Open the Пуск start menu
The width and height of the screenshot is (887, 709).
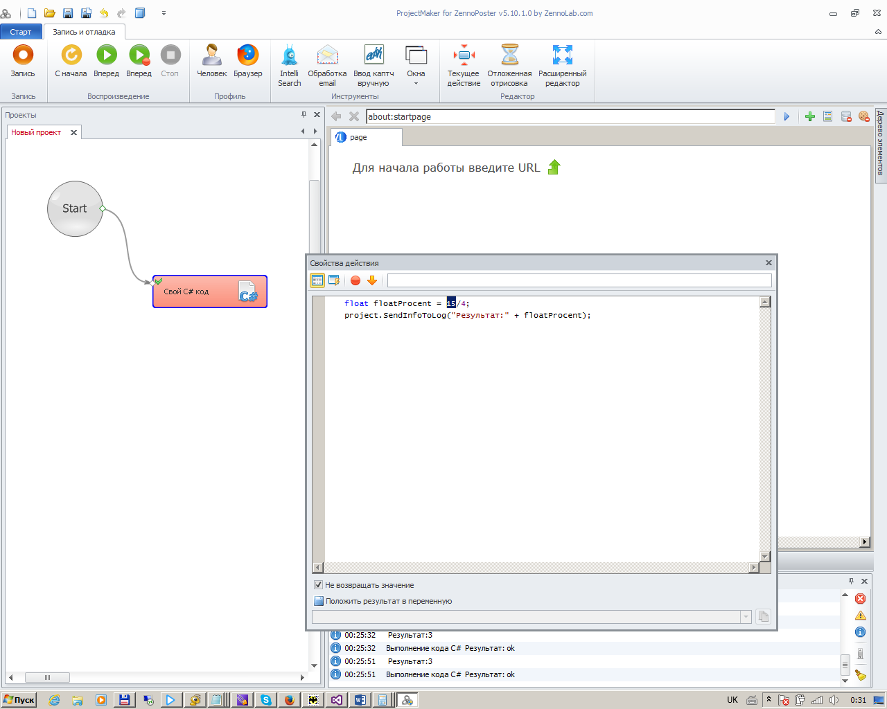pos(19,700)
